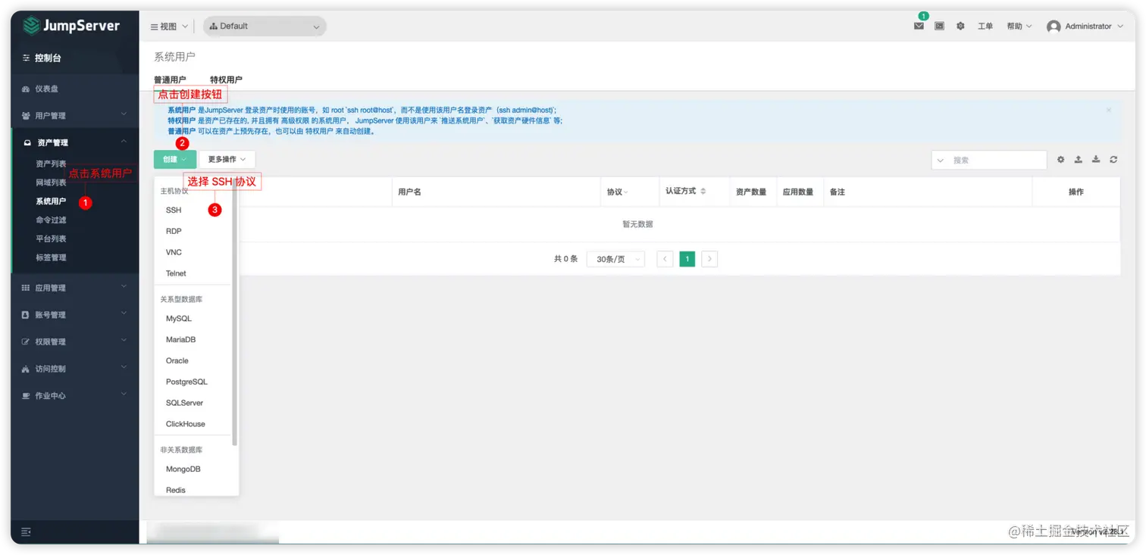Open search filter dropdown arrow
Image resolution: width=1146 pixels, height=555 pixels.
[941, 161]
